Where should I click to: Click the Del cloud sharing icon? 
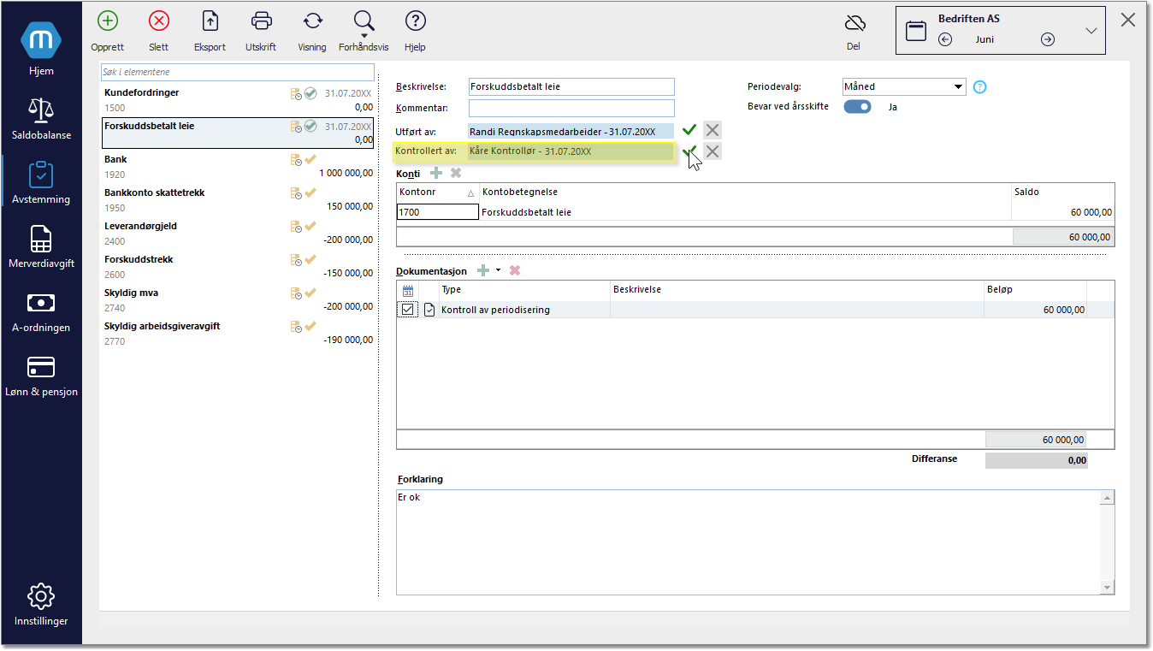click(x=854, y=22)
